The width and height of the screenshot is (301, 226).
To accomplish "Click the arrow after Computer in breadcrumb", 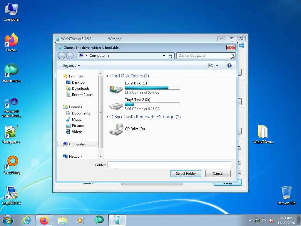I will tap(109, 56).
